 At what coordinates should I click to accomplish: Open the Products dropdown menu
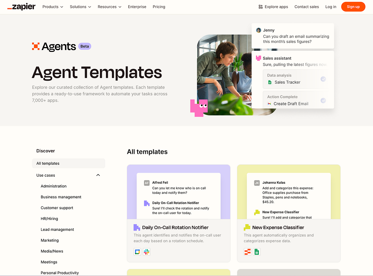[x=53, y=7]
